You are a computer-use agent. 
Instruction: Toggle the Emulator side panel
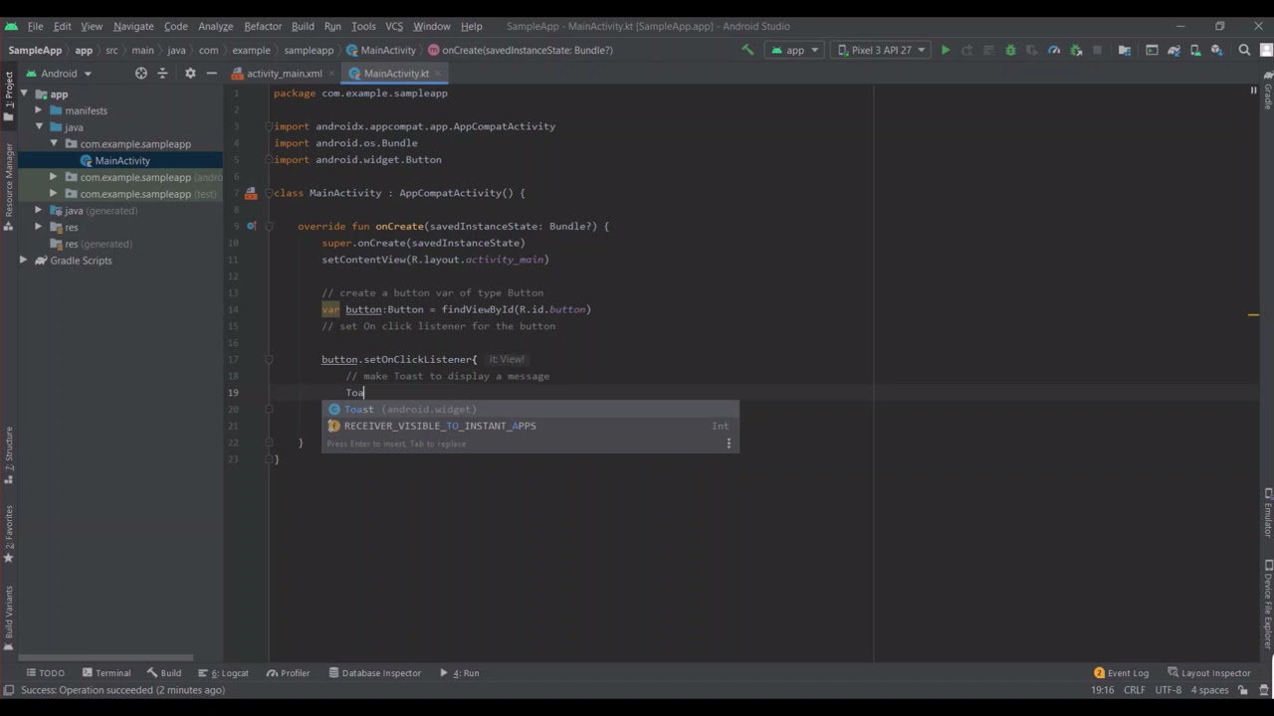tap(1267, 511)
